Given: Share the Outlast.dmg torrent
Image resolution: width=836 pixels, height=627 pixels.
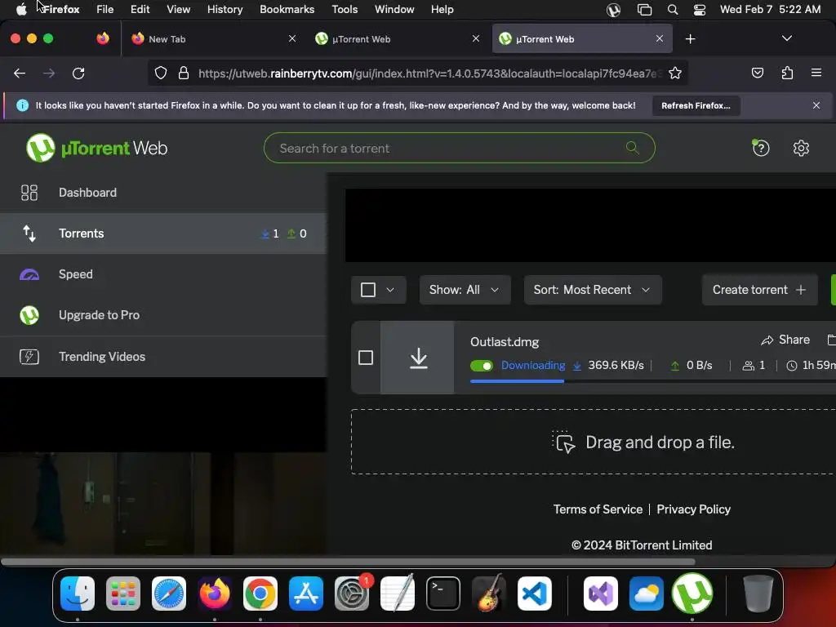Looking at the screenshot, I should (785, 340).
